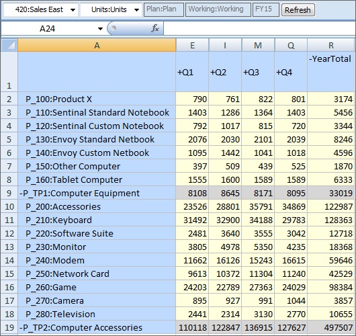356x336 pixels.
Task: Select the P_280:Television cell
Action: coord(97,314)
